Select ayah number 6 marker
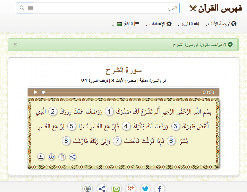This screenshot has height=192, width=247. [x=171, y=141]
